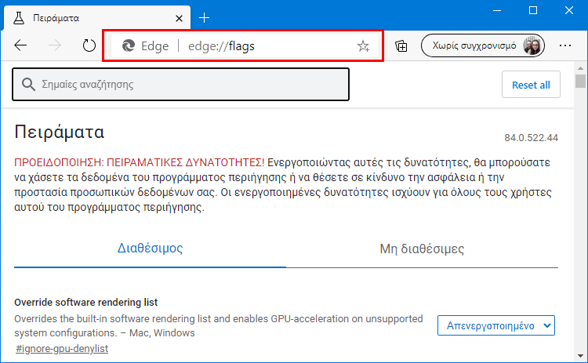
Task: Click the flask icon on the tab
Action: click(x=19, y=17)
